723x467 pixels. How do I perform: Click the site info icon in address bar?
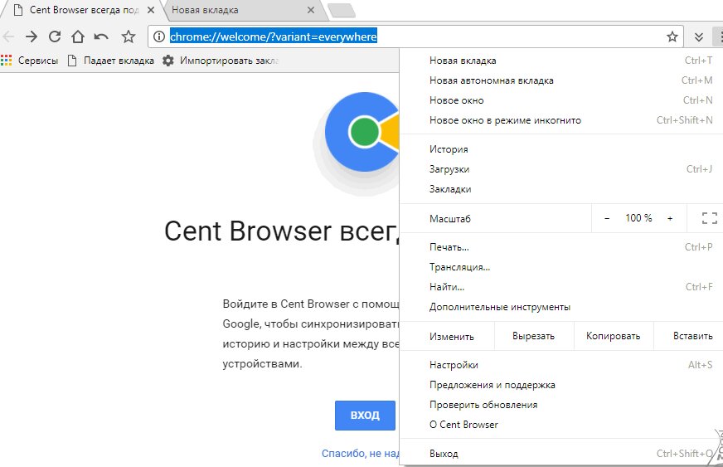pyautogui.click(x=160, y=36)
